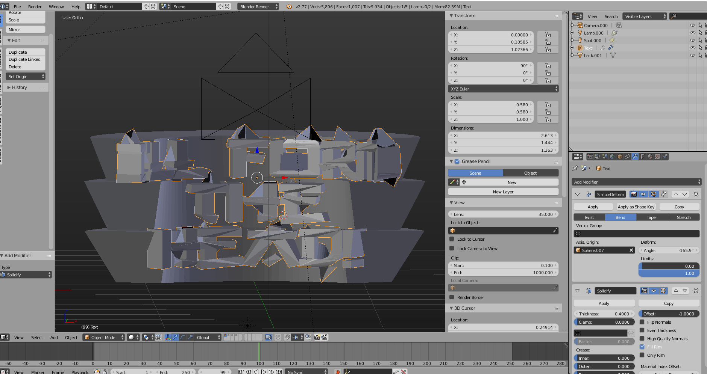The width and height of the screenshot is (707, 374).
Task: Open the Blender Render engine dropdown
Action: click(258, 6)
